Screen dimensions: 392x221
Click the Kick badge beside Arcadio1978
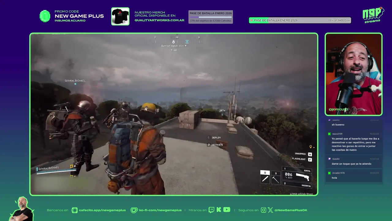point(330,173)
